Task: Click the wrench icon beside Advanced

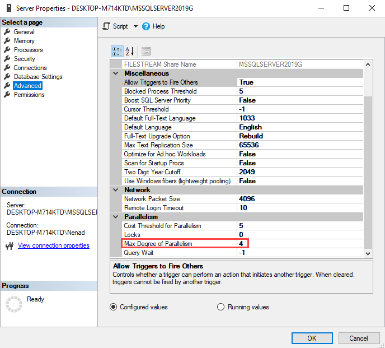Action: [x=7, y=86]
